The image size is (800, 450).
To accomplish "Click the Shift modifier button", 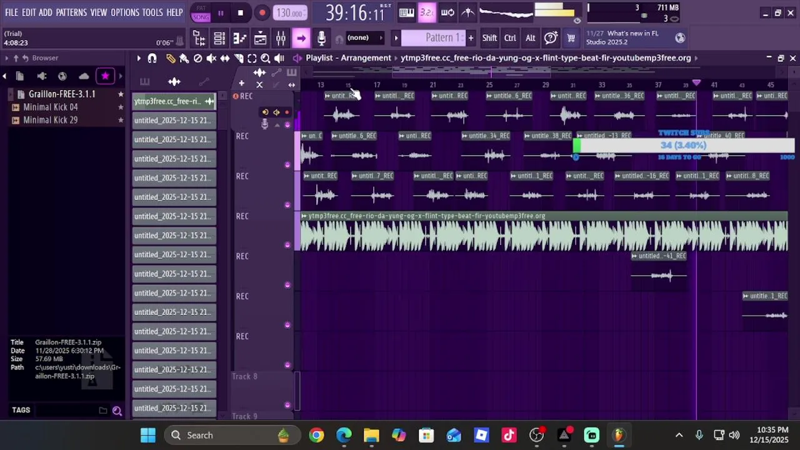I will pyautogui.click(x=489, y=38).
